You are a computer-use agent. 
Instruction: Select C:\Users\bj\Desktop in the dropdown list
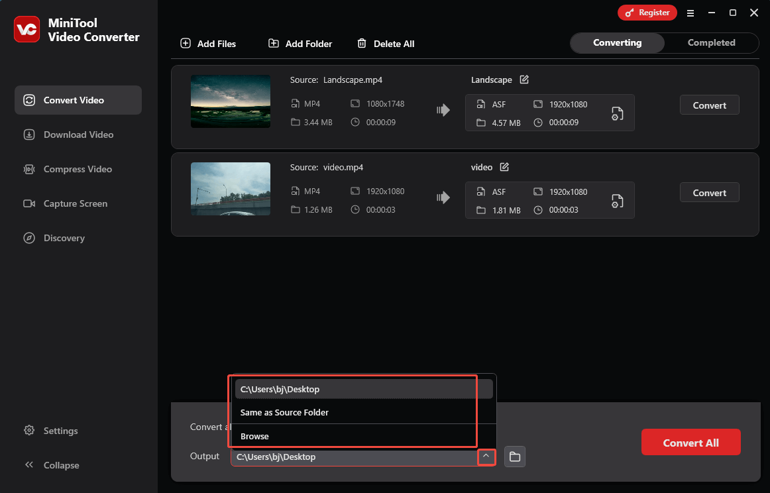tap(363, 389)
